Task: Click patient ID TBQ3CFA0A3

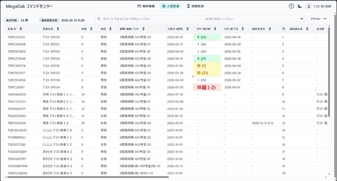Action: coord(16,116)
